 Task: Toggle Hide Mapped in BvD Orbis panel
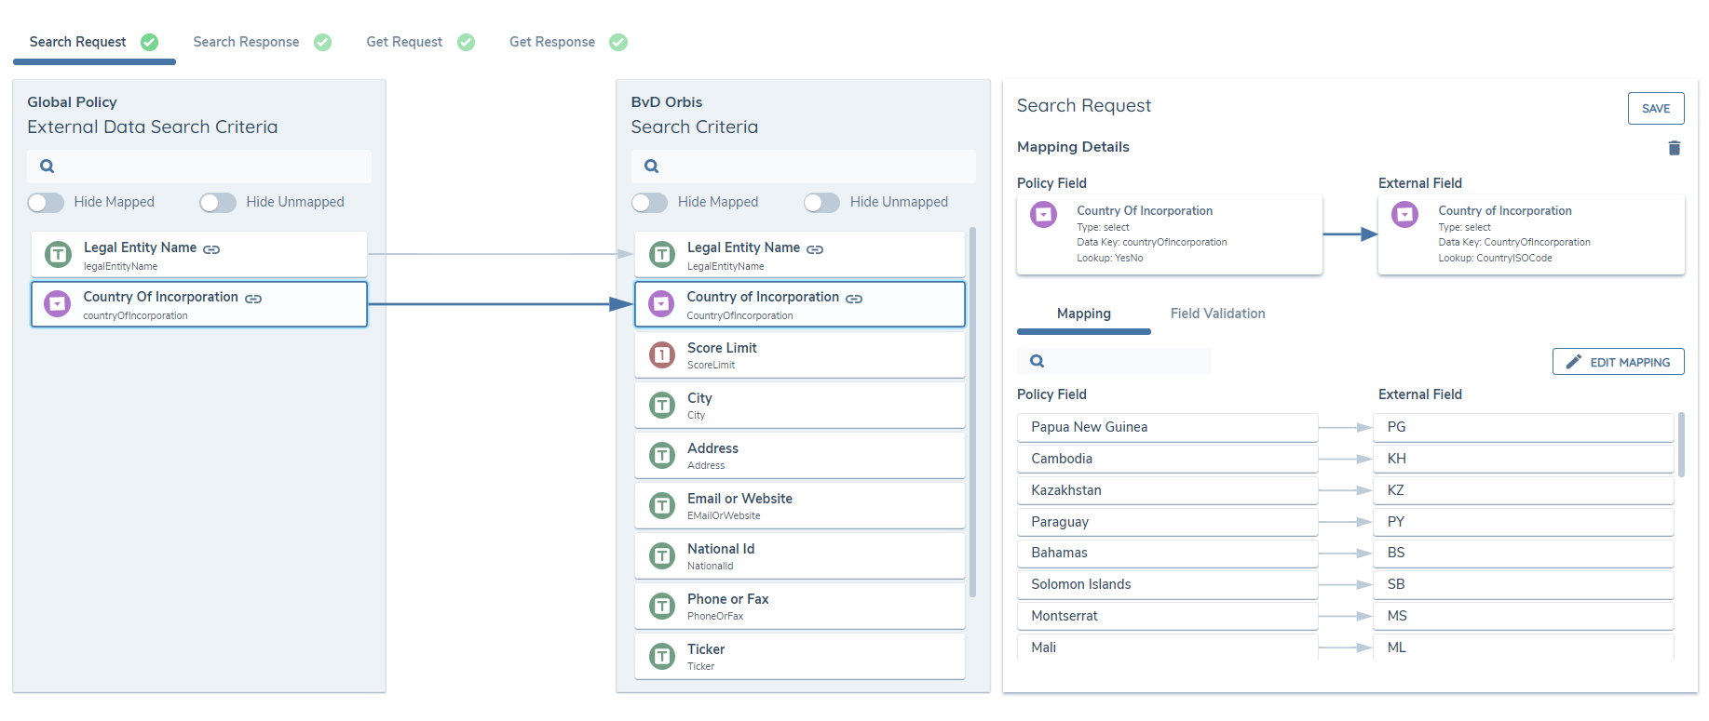[x=649, y=203]
